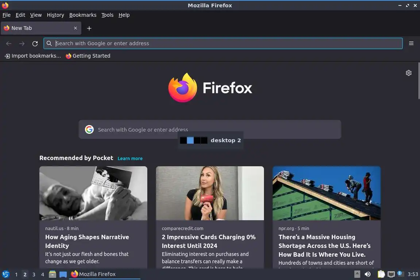
Task: Switch to desktop 3 in the pager
Action: pos(34,275)
